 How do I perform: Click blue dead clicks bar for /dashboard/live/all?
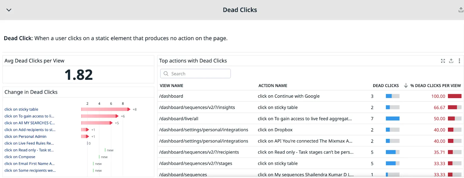[393, 118]
